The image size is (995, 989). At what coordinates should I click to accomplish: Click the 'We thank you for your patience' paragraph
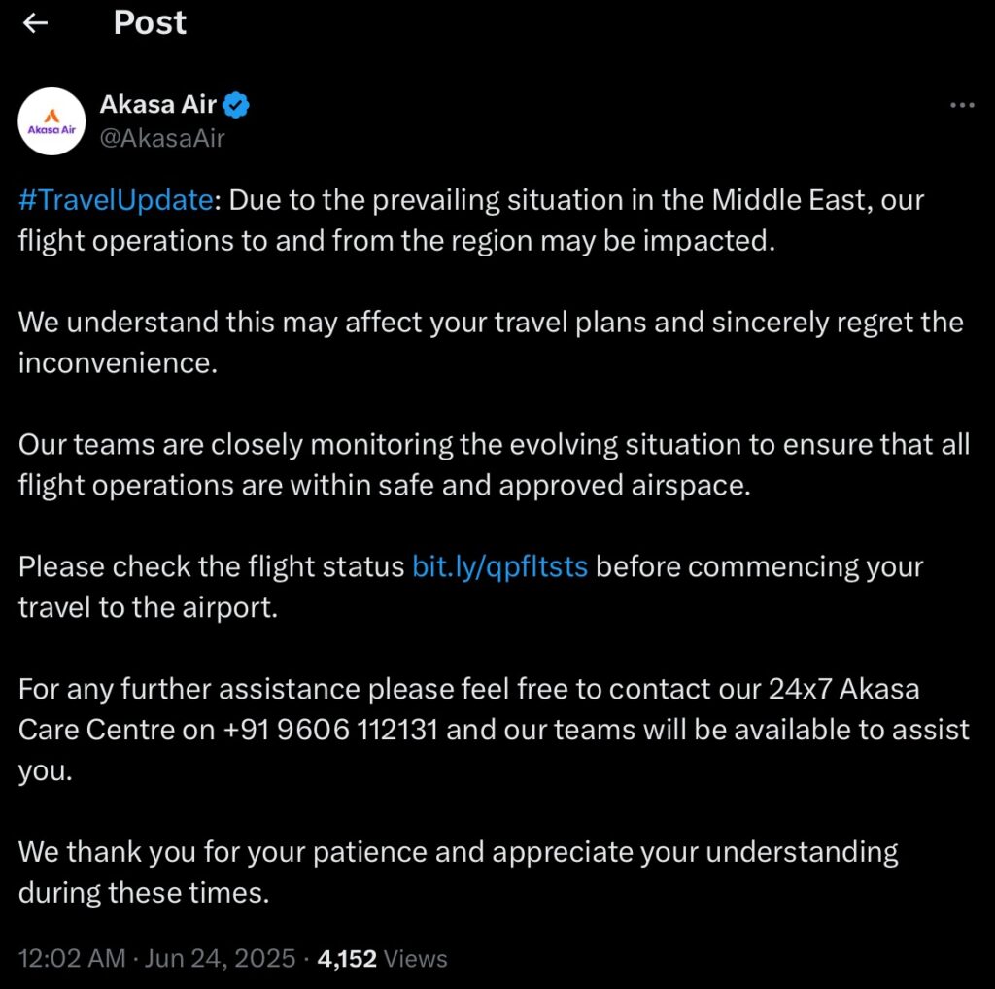(x=459, y=871)
